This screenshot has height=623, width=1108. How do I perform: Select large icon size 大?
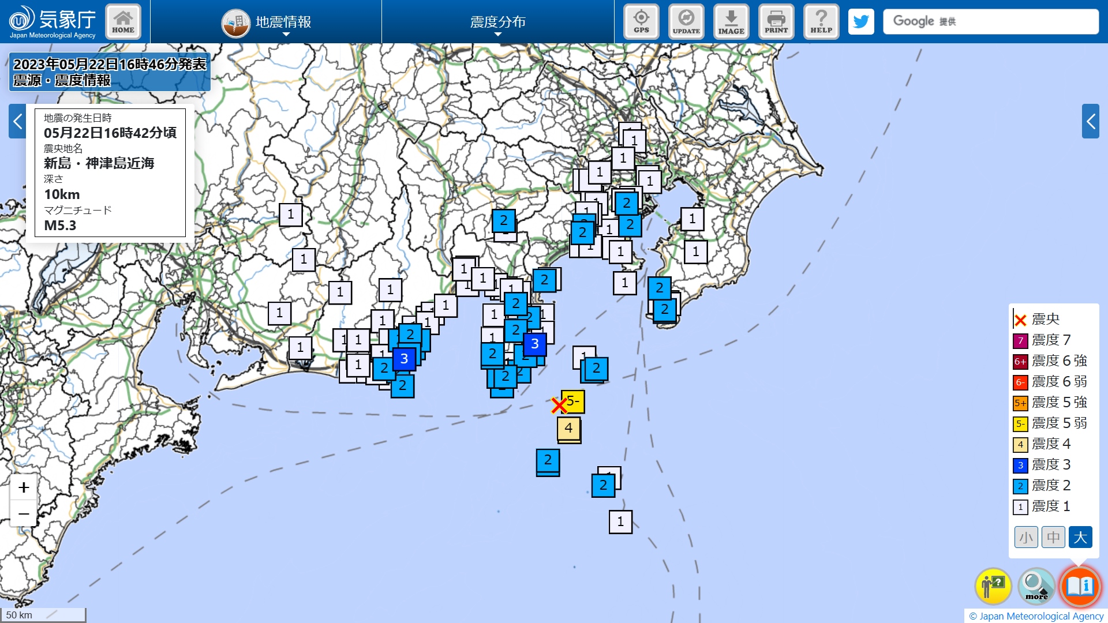click(x=1080, y=537)
